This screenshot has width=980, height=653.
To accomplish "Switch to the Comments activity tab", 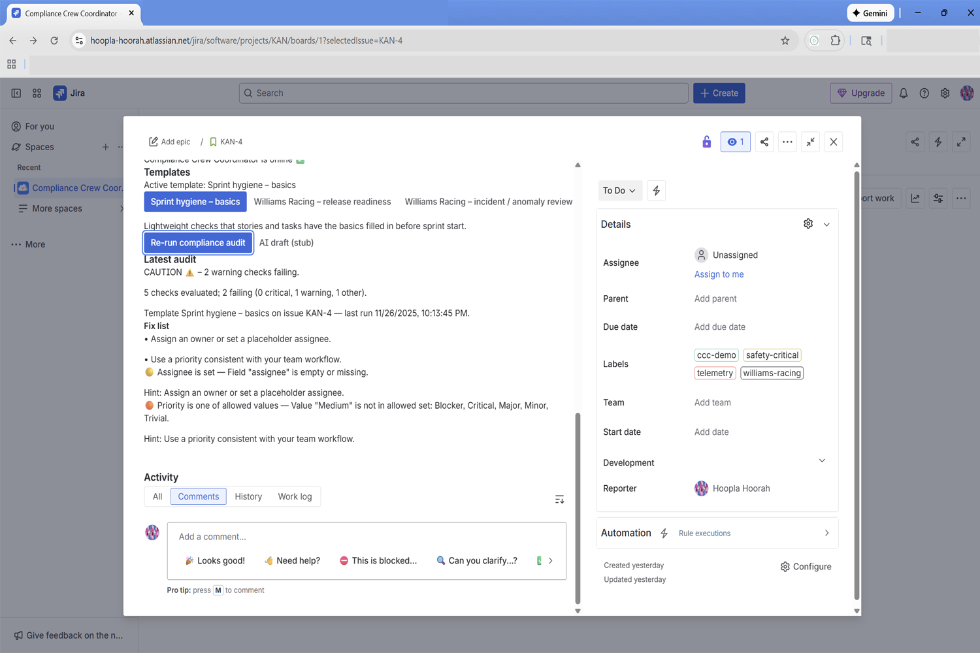I will 199,496.
